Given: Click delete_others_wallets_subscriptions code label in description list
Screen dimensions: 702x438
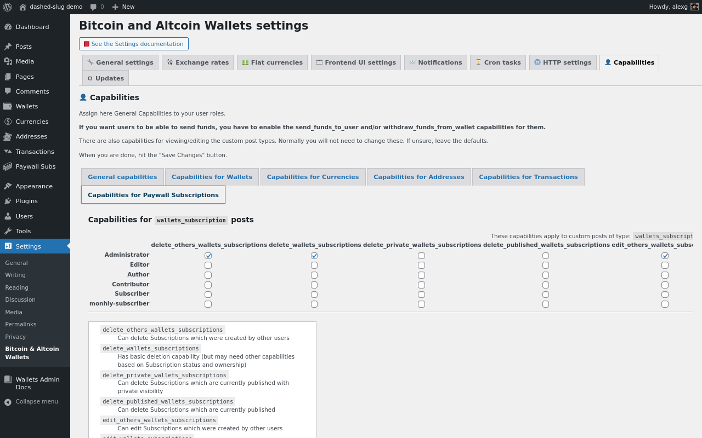Looking at the screenshot, I should pos(162,330).
